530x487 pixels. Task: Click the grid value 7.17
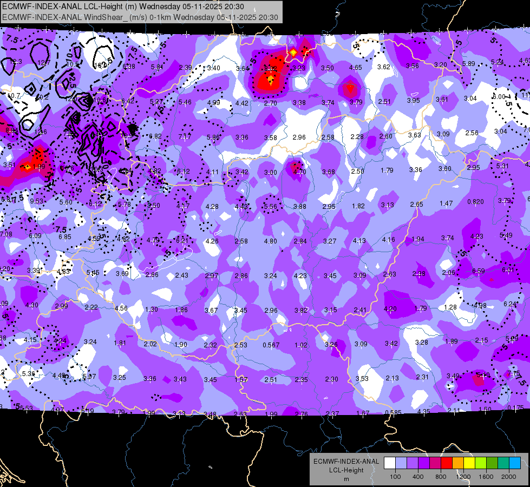[x=185, y=136]
